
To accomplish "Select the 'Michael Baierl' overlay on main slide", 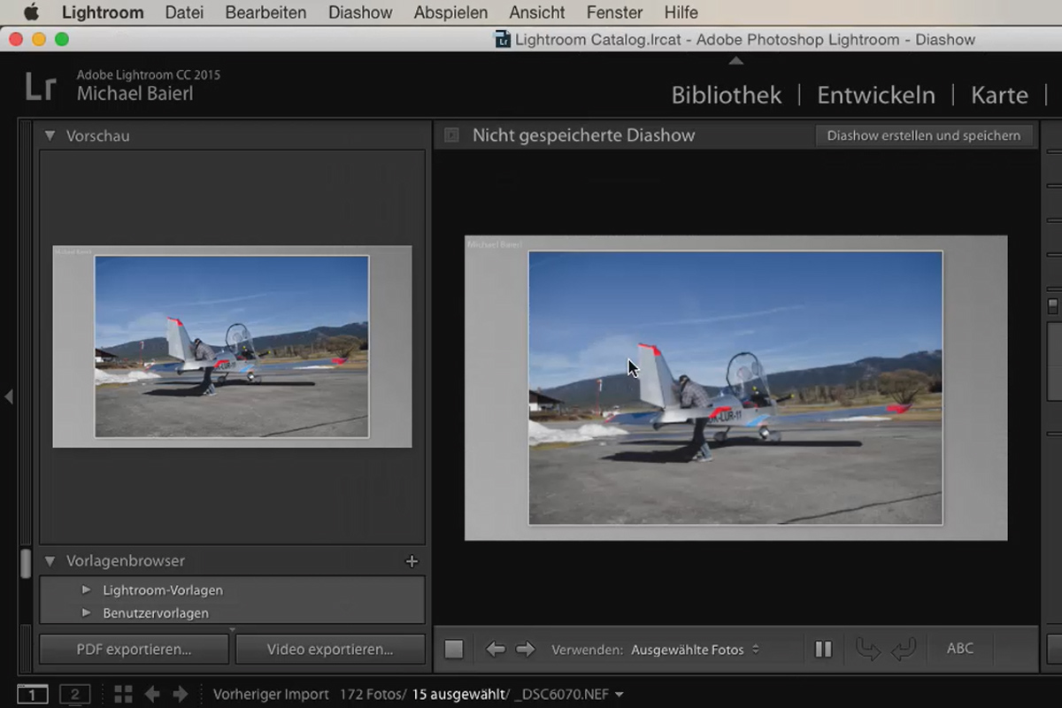I will coord(495,244).
